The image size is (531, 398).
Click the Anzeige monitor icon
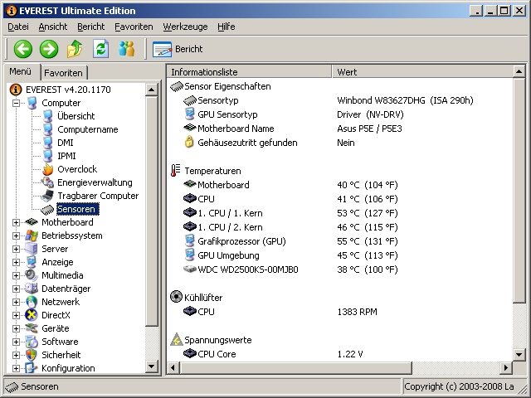32,262
